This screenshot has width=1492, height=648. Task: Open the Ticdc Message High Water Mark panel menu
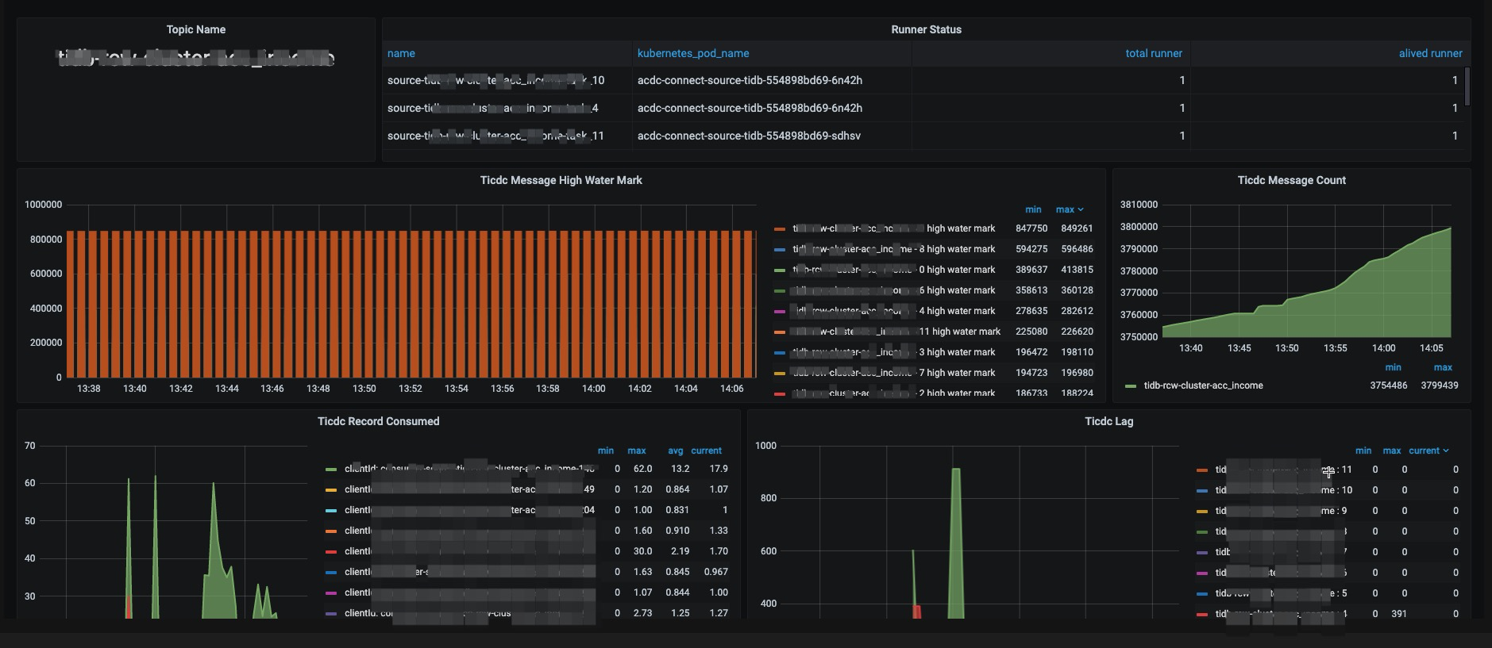pyautogui.click(x=561, y=180)
